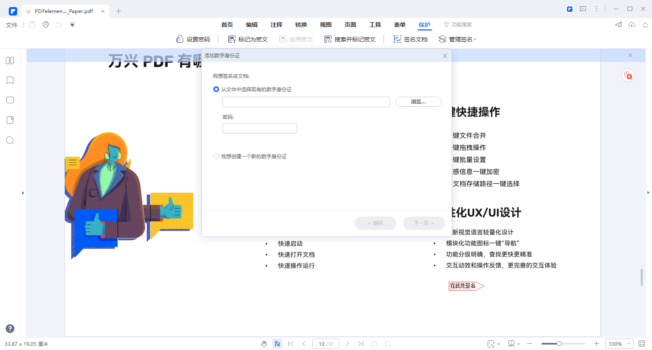652x350 pixels.
Task: Click inside the 密码 input field
Action: [260, 128]
